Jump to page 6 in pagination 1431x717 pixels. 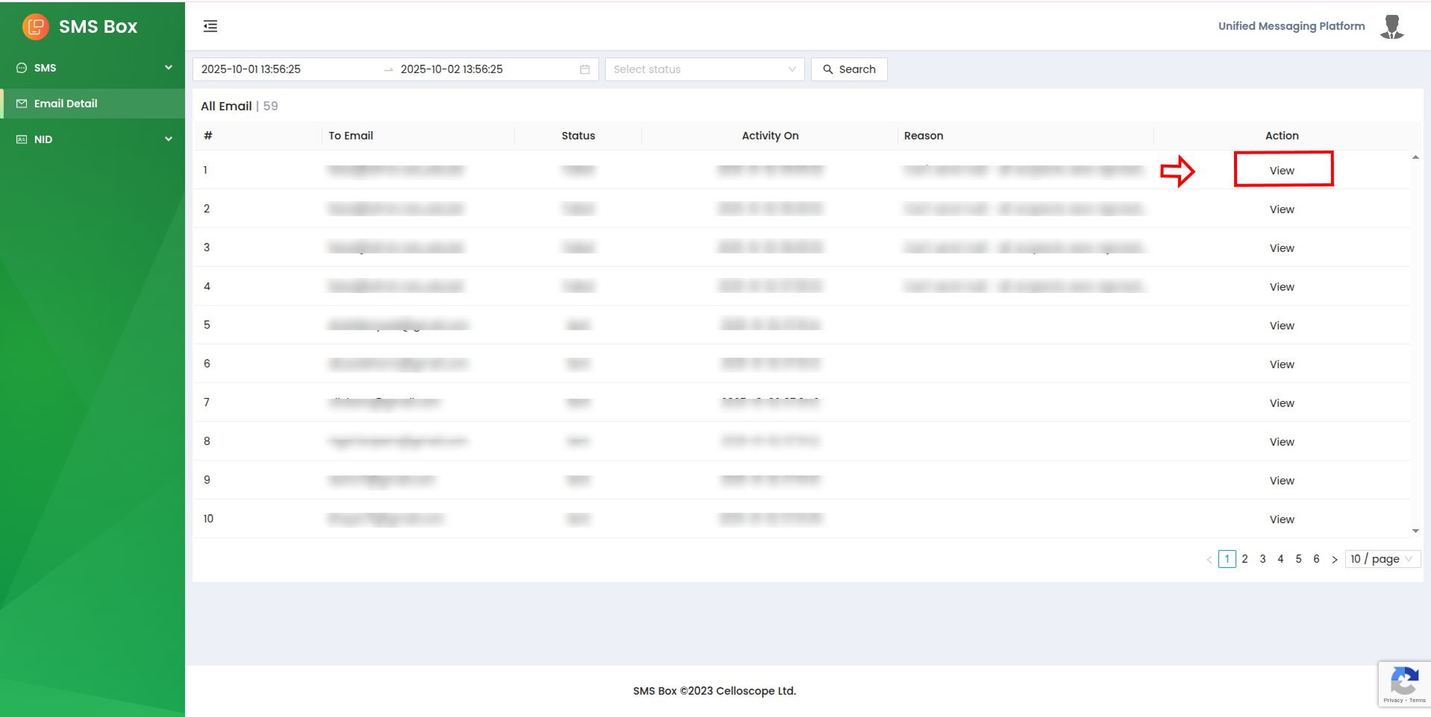click(x=1316, y=559)
